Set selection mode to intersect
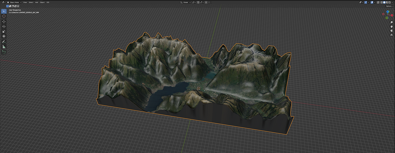Viewport: 395px width, 153px height. (x=18, y=6)
